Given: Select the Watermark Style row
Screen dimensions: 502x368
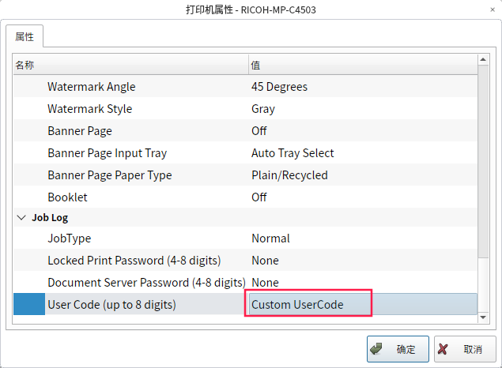Looking at the screenshot, I should tap(89, 109).
